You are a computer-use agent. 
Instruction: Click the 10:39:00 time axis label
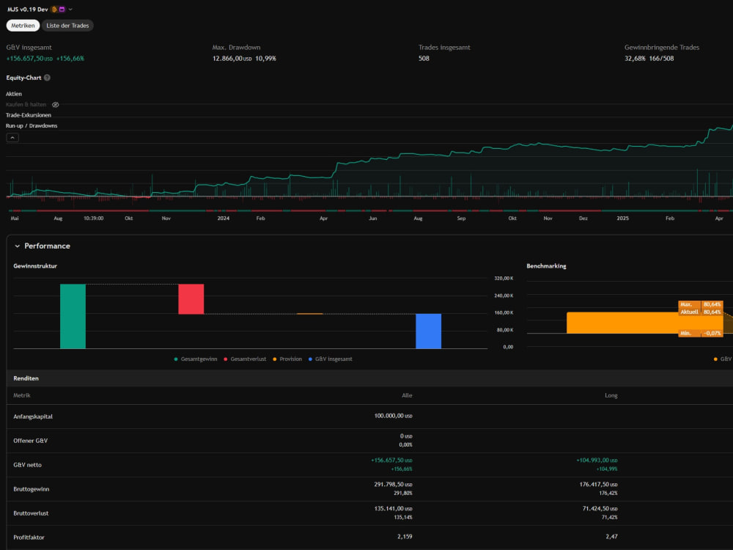94,219
